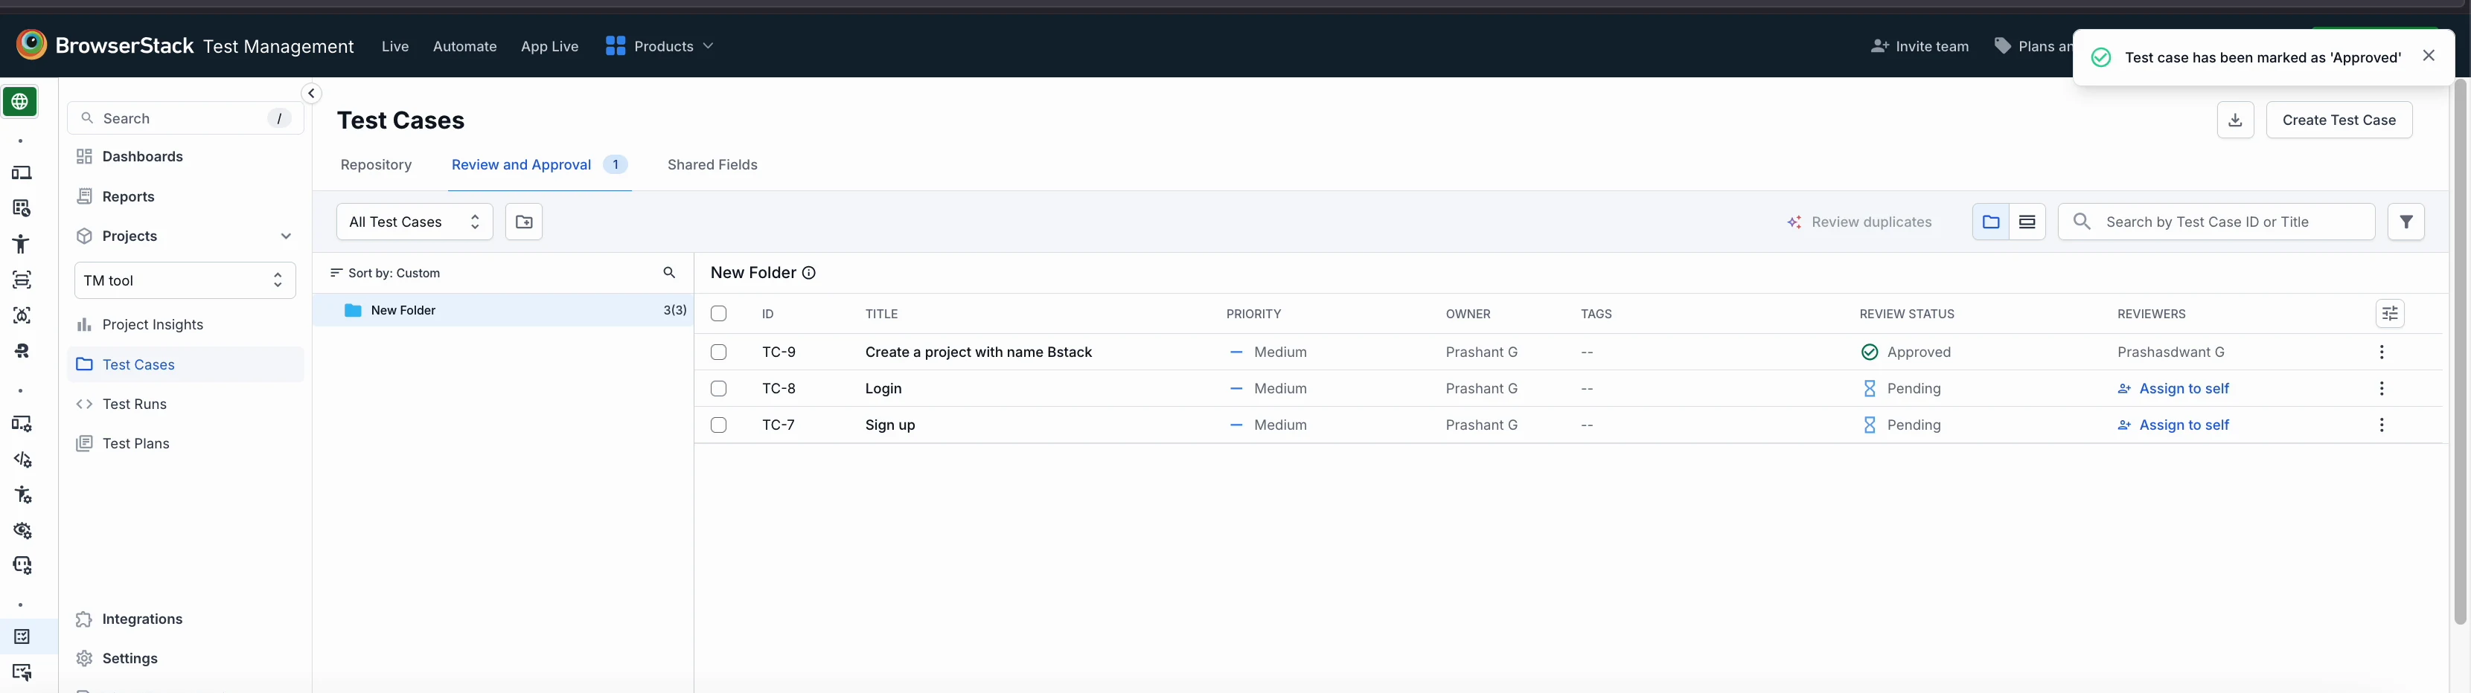Collapse the Projects section chevron

point(285,236)
